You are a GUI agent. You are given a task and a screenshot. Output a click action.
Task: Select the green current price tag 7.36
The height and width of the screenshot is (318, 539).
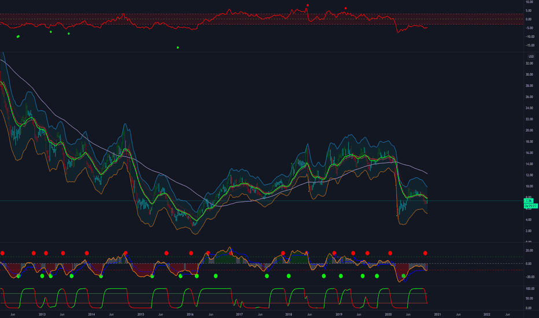[x=529, y=201]
